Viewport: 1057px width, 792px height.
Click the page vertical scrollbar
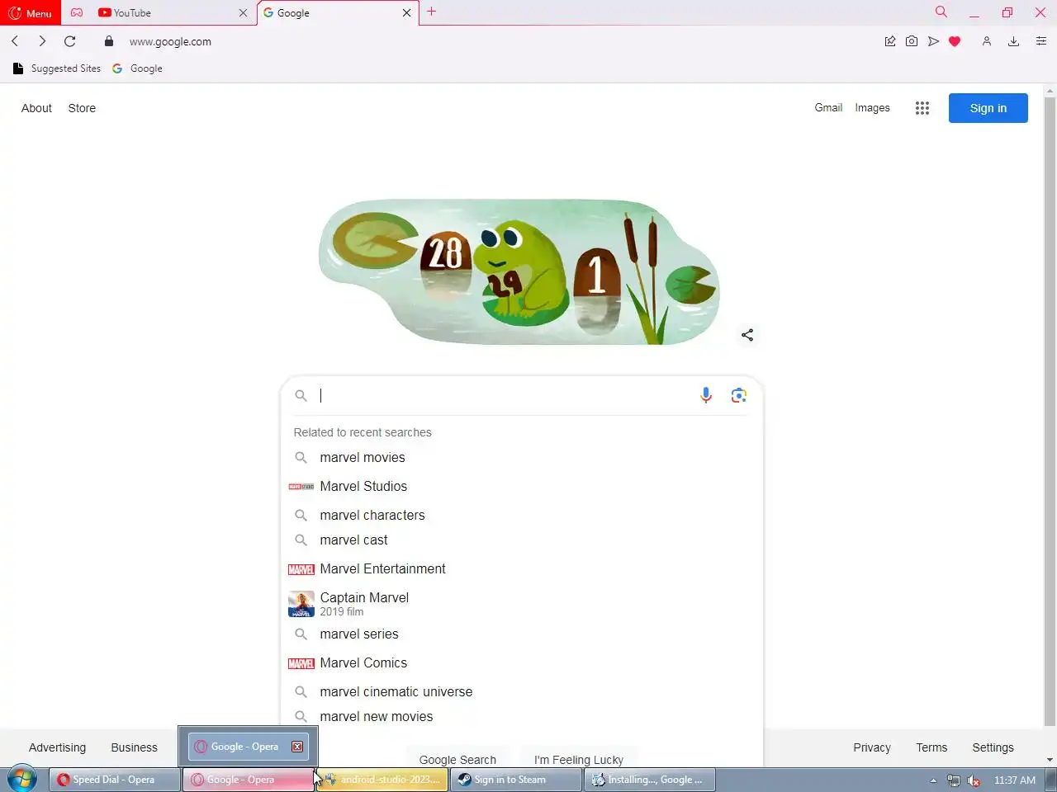1050,412
